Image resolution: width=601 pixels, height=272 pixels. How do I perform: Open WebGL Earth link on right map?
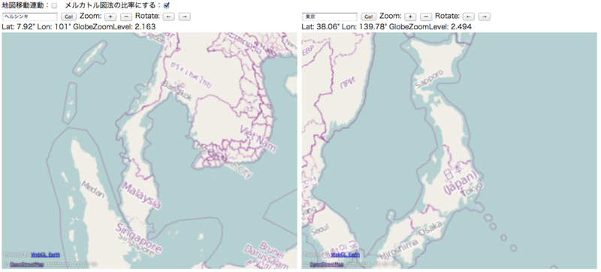345,255
